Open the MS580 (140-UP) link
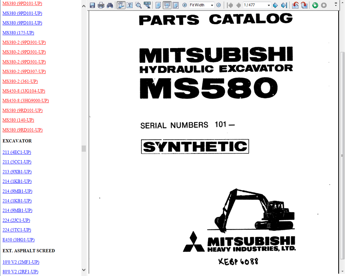Screen dimensions: 347x276 tap(18, 120)
